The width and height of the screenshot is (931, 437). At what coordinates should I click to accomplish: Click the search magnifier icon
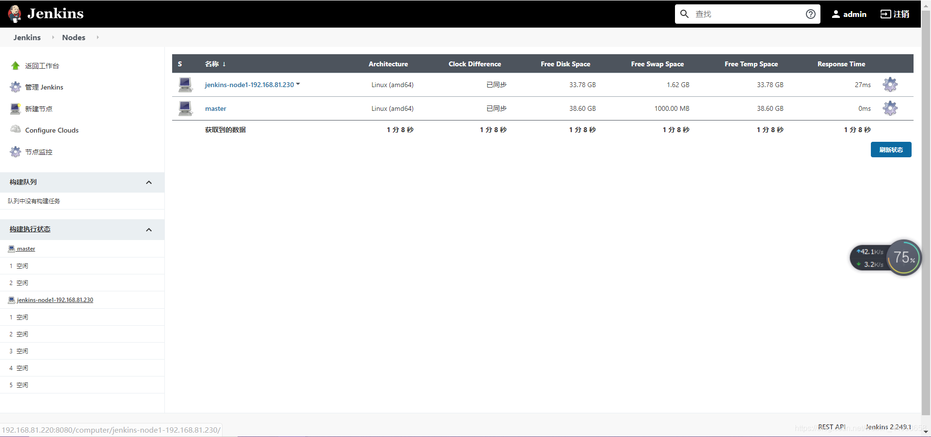pos(684,14)
